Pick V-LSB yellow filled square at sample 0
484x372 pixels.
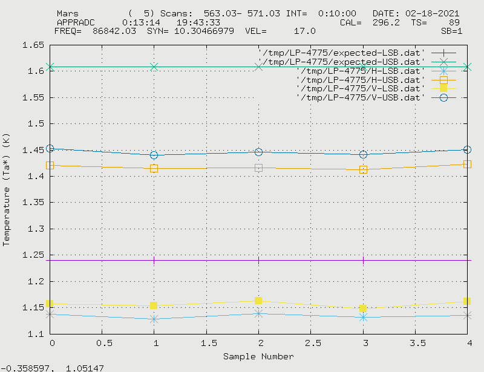click(x=50, y=304)
